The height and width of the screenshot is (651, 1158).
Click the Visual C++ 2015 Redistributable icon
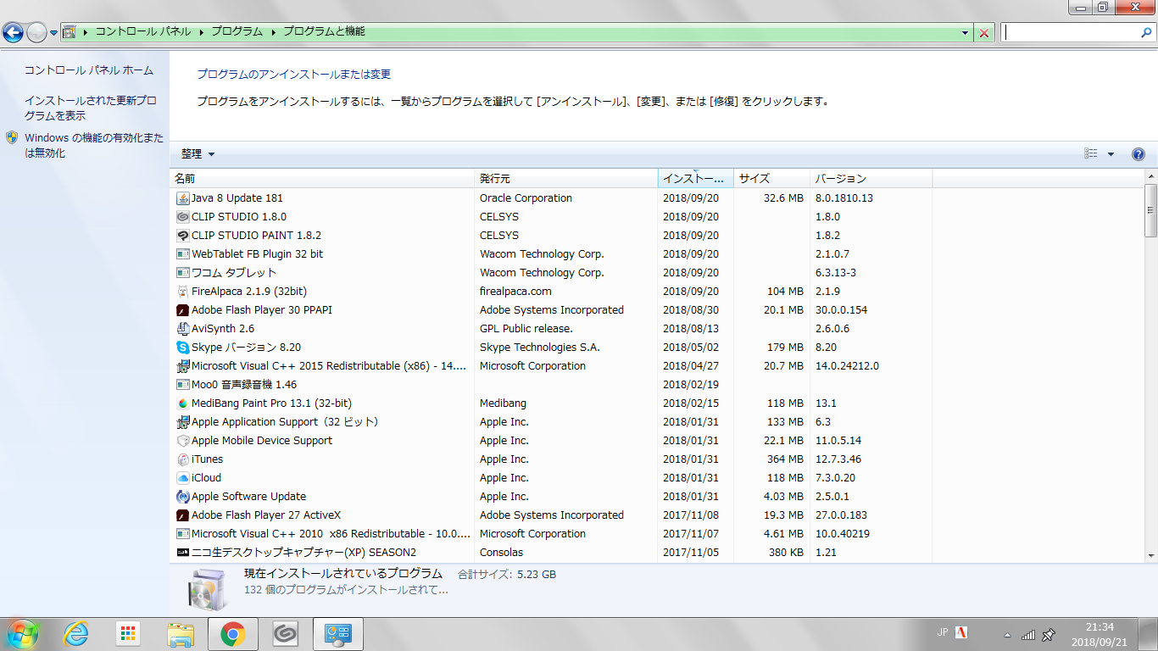[x=182, y=366]
